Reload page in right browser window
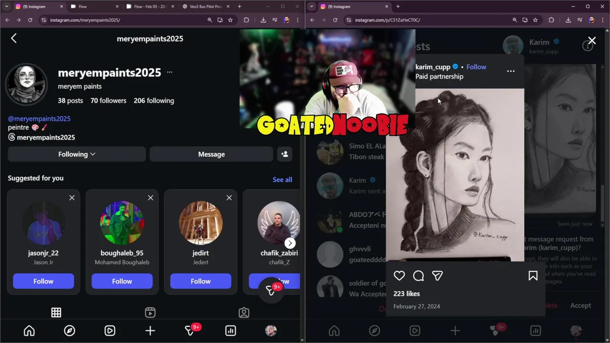This screenshot has width=610, height=343. (x=335, y=20)
